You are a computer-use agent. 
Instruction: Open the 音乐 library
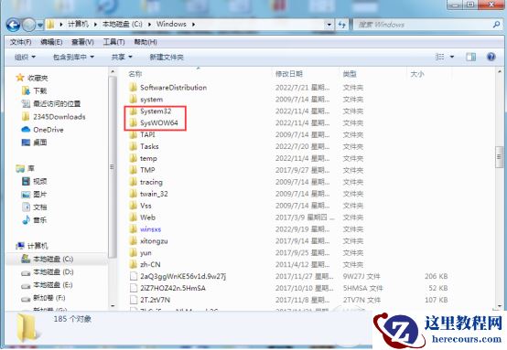(x=35, y=220)
